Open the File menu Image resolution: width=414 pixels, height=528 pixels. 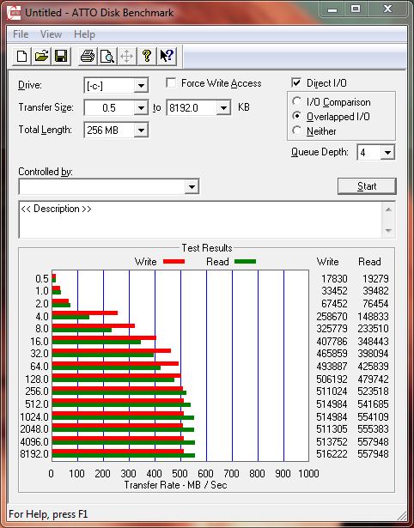21,34
